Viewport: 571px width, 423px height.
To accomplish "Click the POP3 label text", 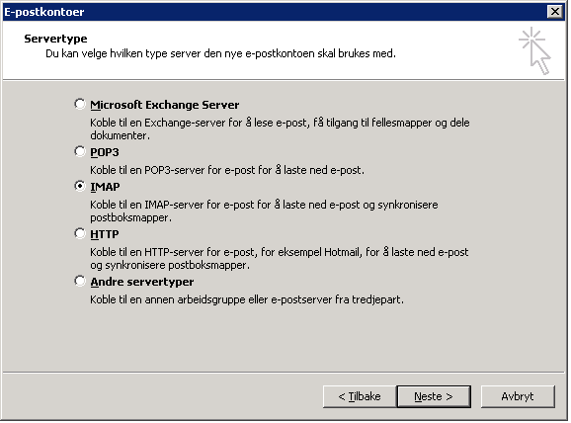I will pyautogui.click(x=105, y=152).
